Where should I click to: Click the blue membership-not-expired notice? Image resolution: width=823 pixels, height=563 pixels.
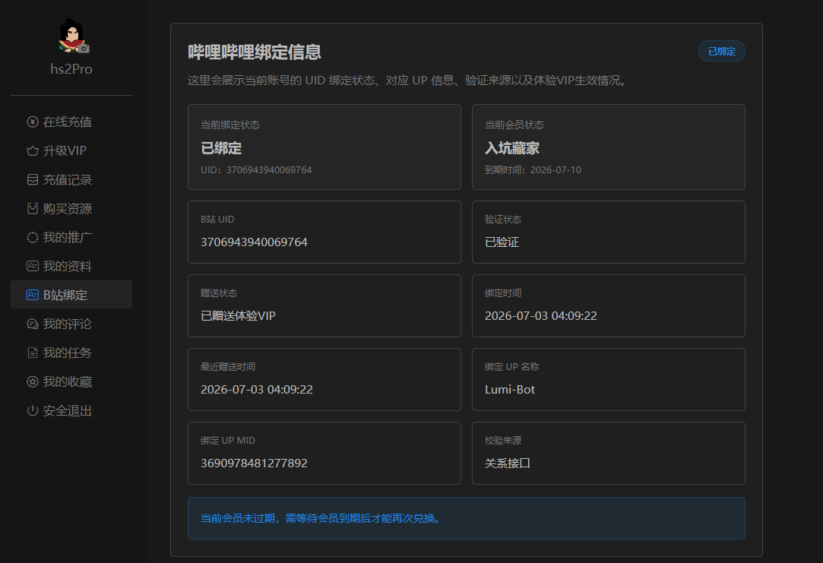[466, 518]
